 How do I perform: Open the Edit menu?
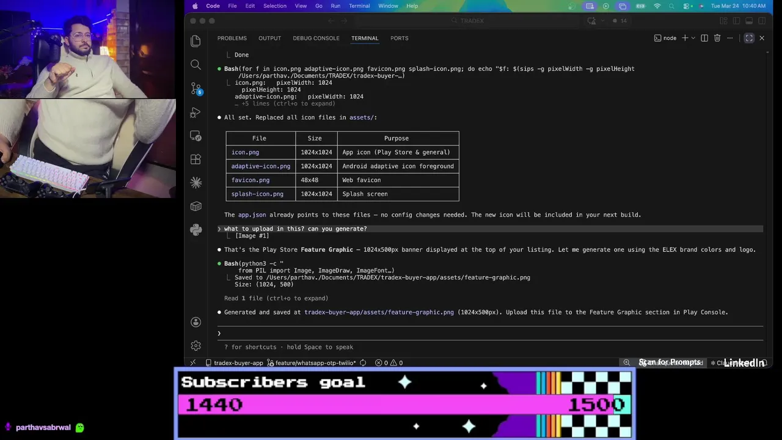(x=250, y=5)
